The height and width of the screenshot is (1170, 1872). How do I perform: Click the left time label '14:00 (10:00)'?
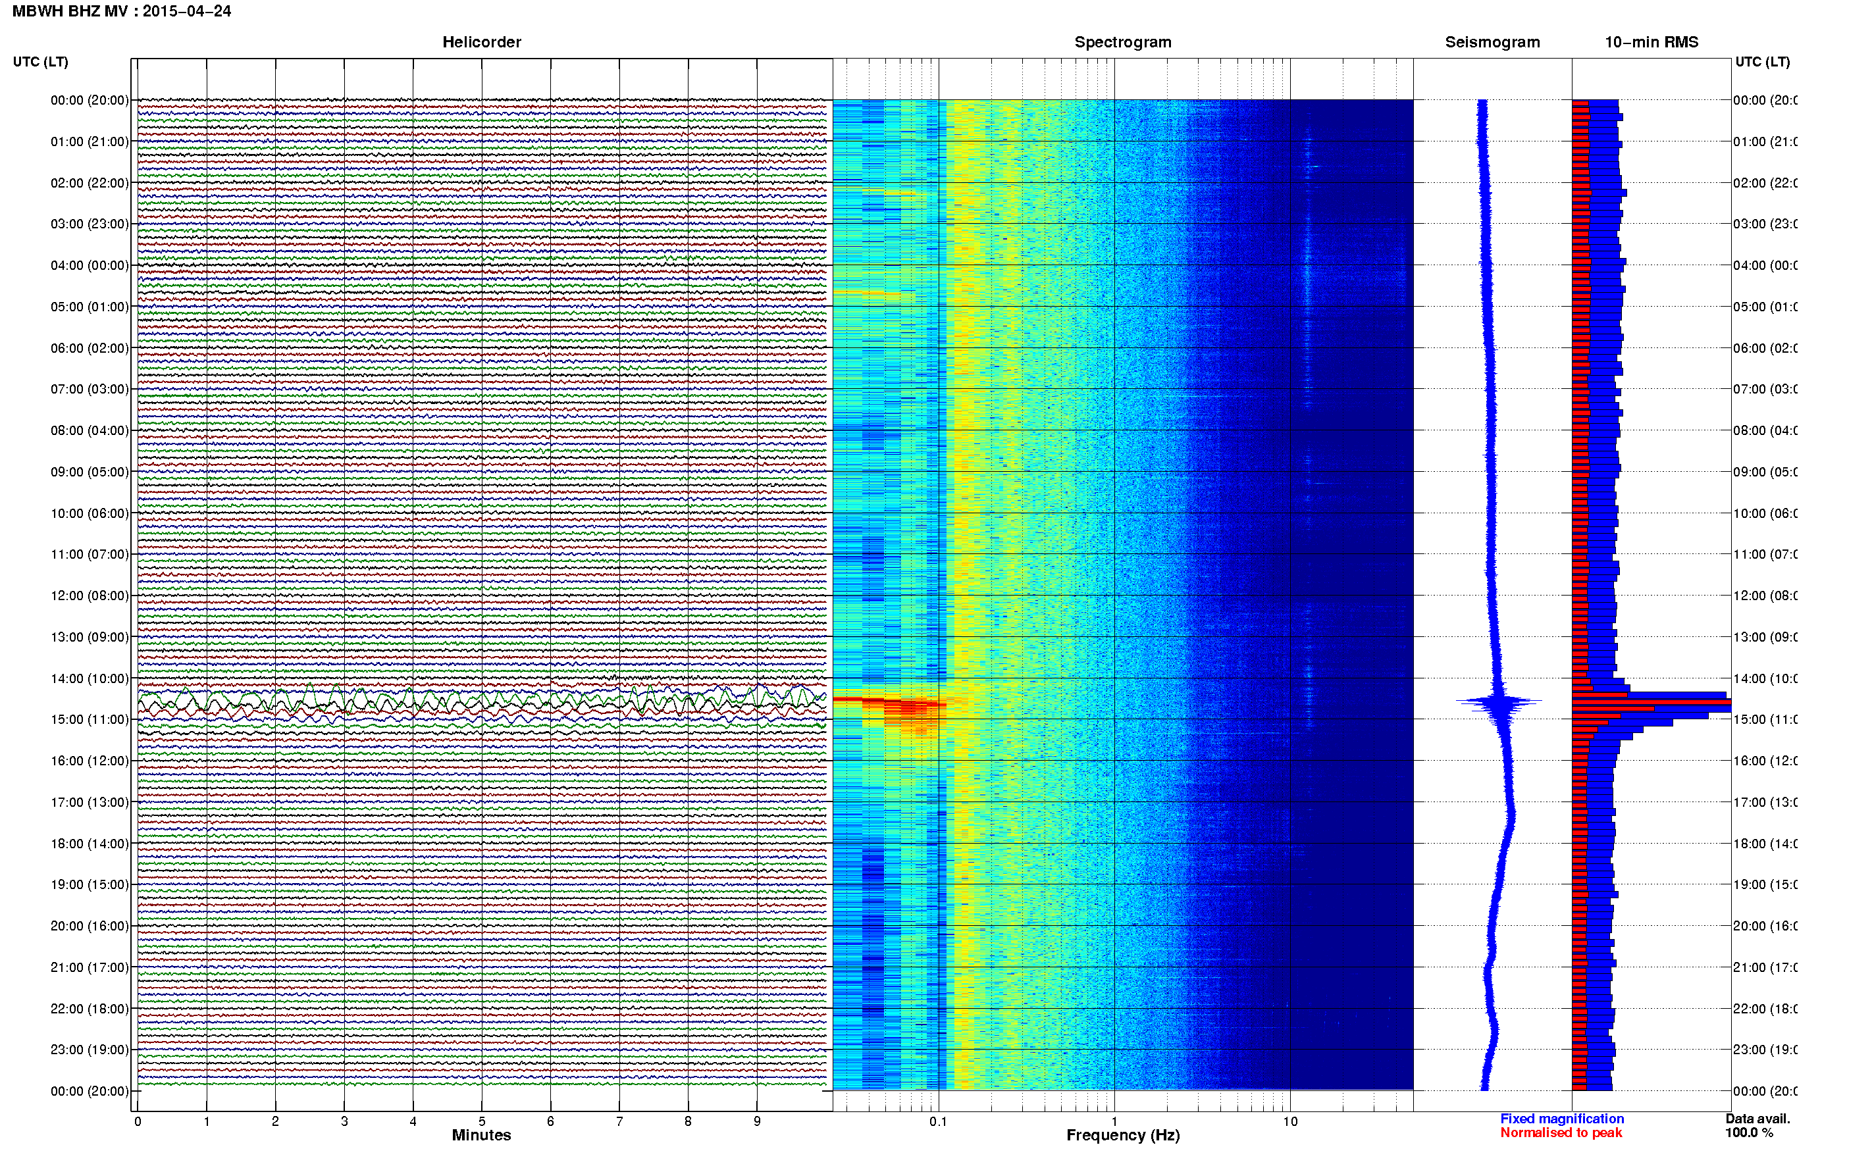90,678
